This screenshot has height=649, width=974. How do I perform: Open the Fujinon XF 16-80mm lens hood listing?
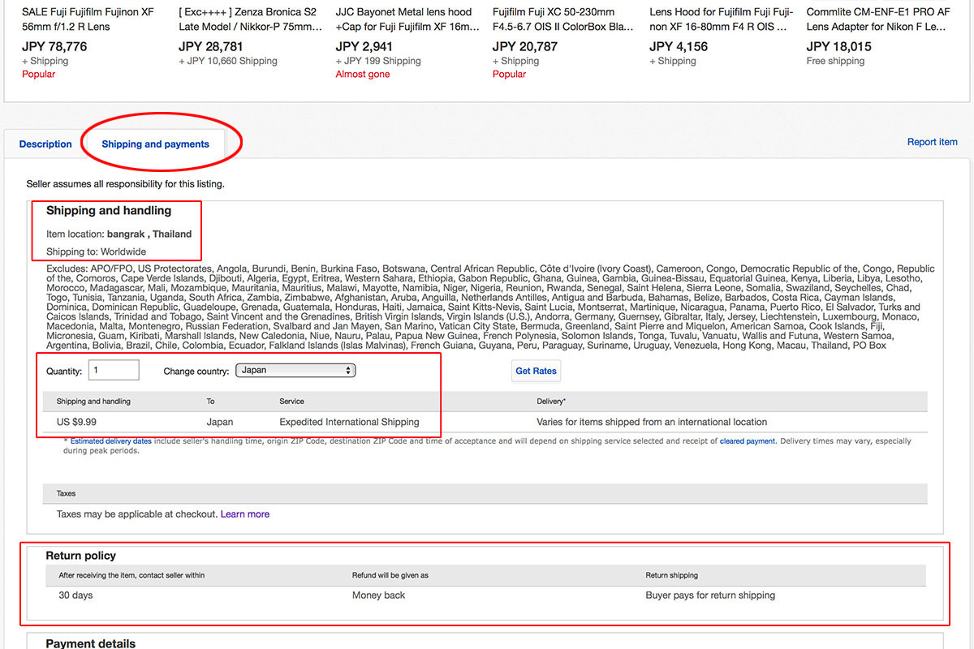718,19
